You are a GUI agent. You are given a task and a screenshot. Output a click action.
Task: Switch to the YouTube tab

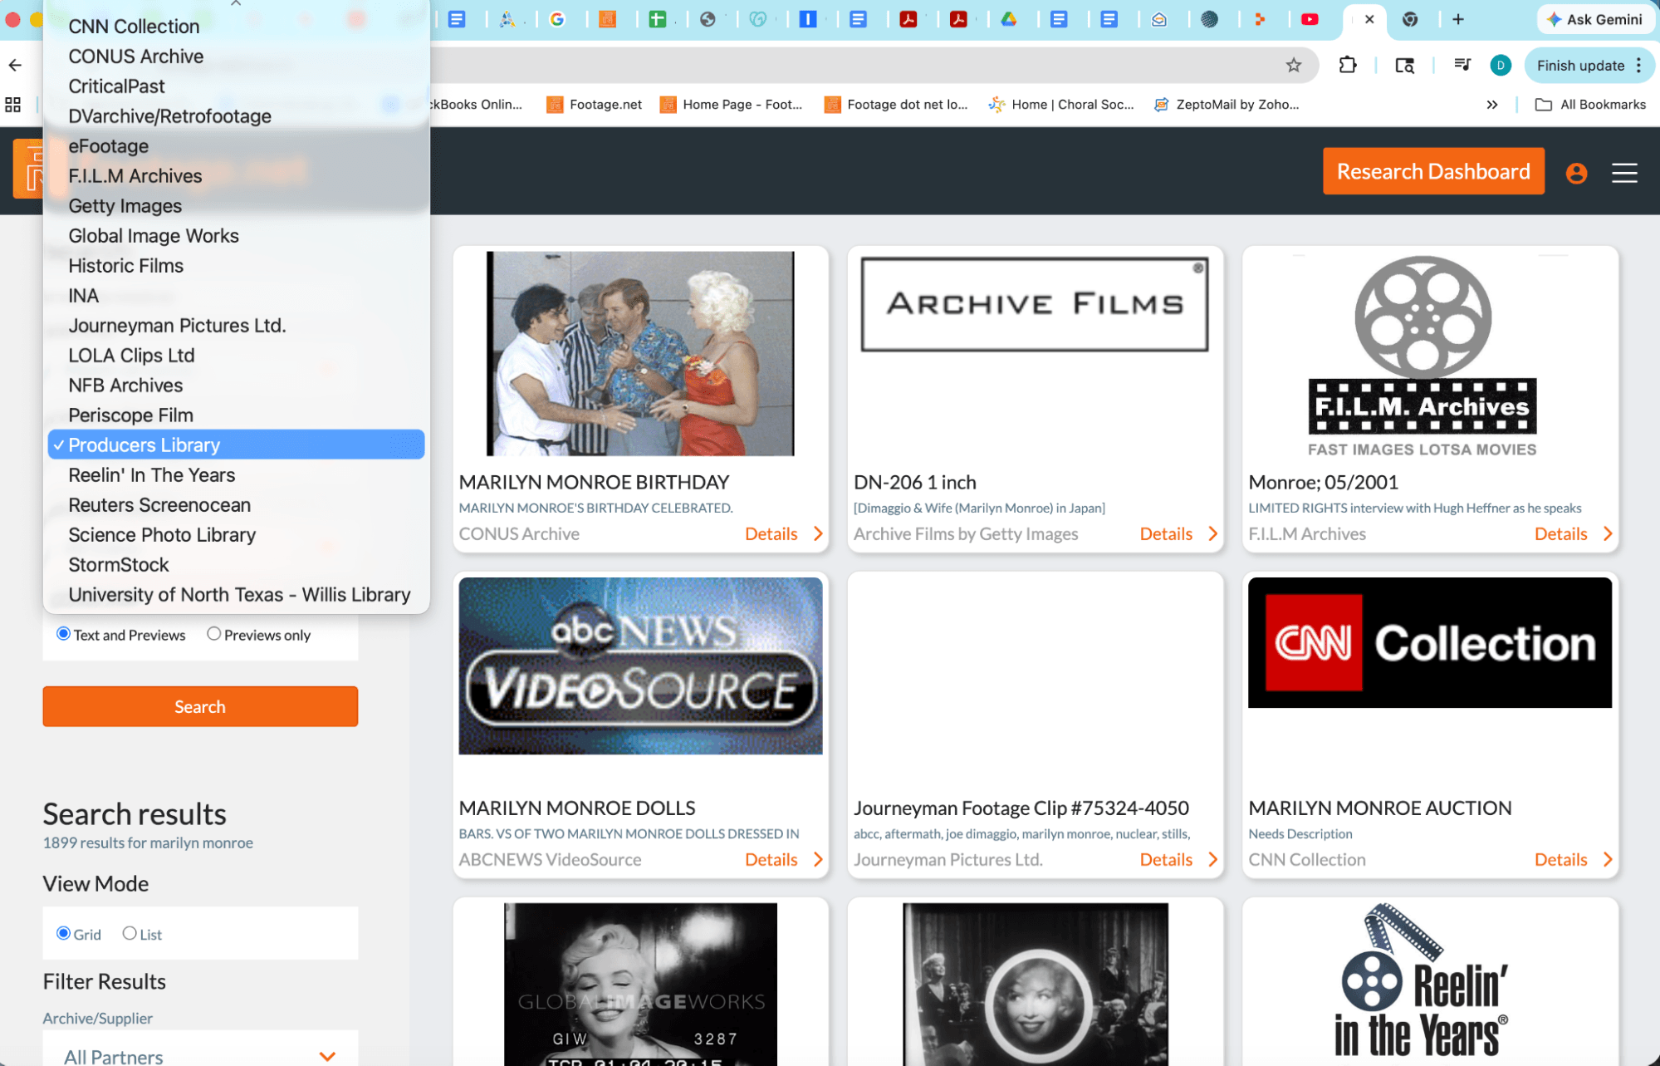pos(1310,19)
